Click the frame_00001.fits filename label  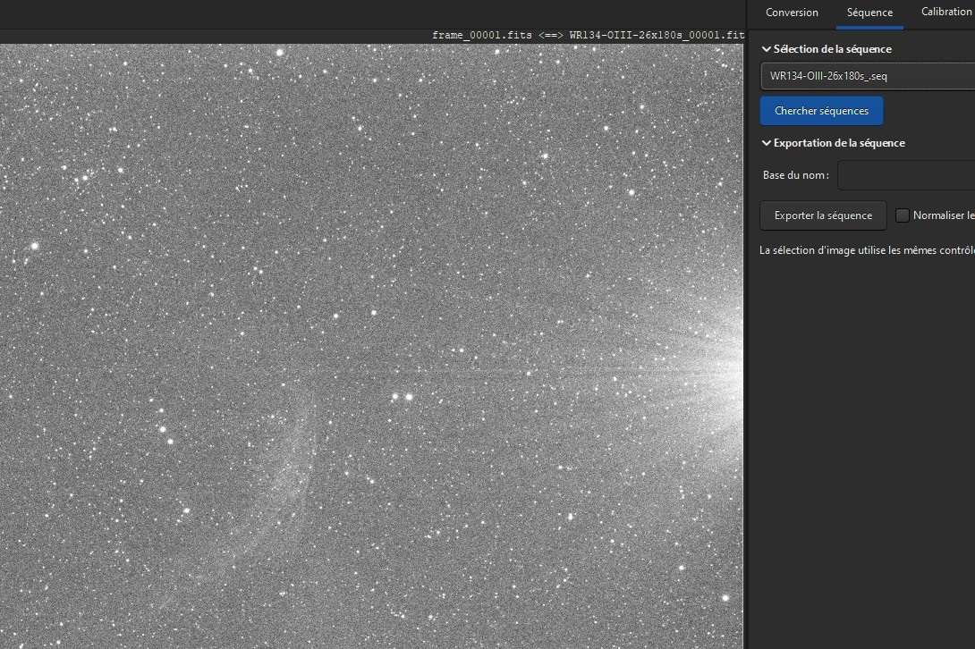pos(481,36)
